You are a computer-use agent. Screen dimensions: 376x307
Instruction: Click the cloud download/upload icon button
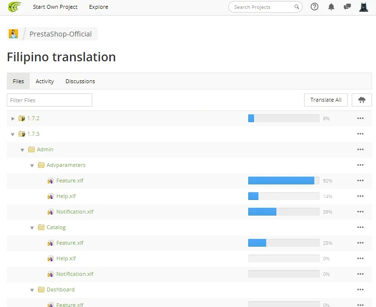click(x=361, y=100)
